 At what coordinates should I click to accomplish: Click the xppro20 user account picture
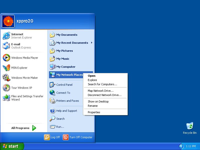8,21
